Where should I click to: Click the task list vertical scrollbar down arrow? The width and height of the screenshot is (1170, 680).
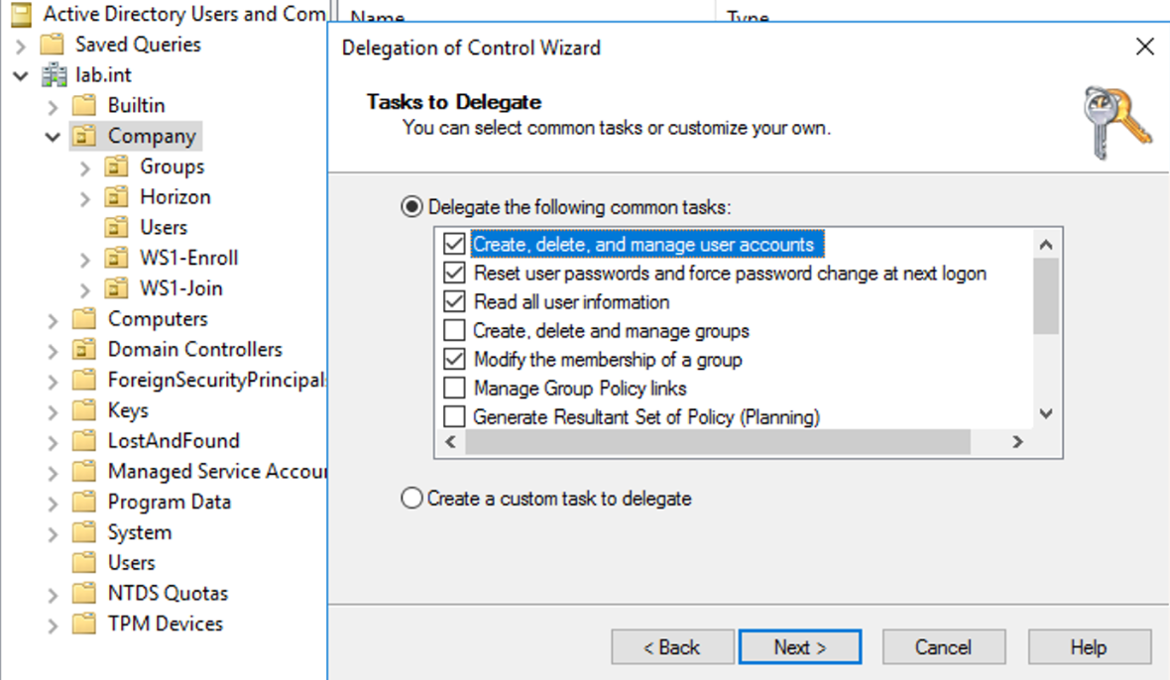point(1046,414)
